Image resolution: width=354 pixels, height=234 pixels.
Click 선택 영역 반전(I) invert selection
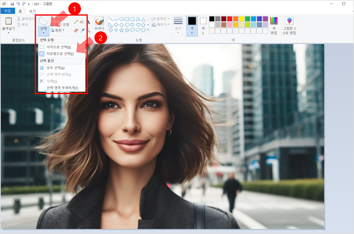59,74
